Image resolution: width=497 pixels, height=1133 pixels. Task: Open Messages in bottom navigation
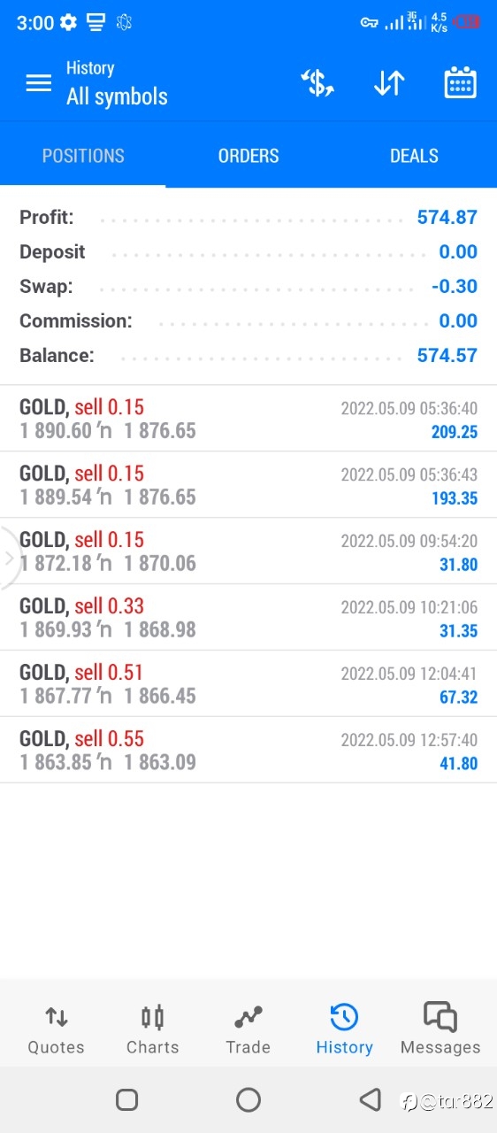pyautogui.click(x=440, y=1029)
